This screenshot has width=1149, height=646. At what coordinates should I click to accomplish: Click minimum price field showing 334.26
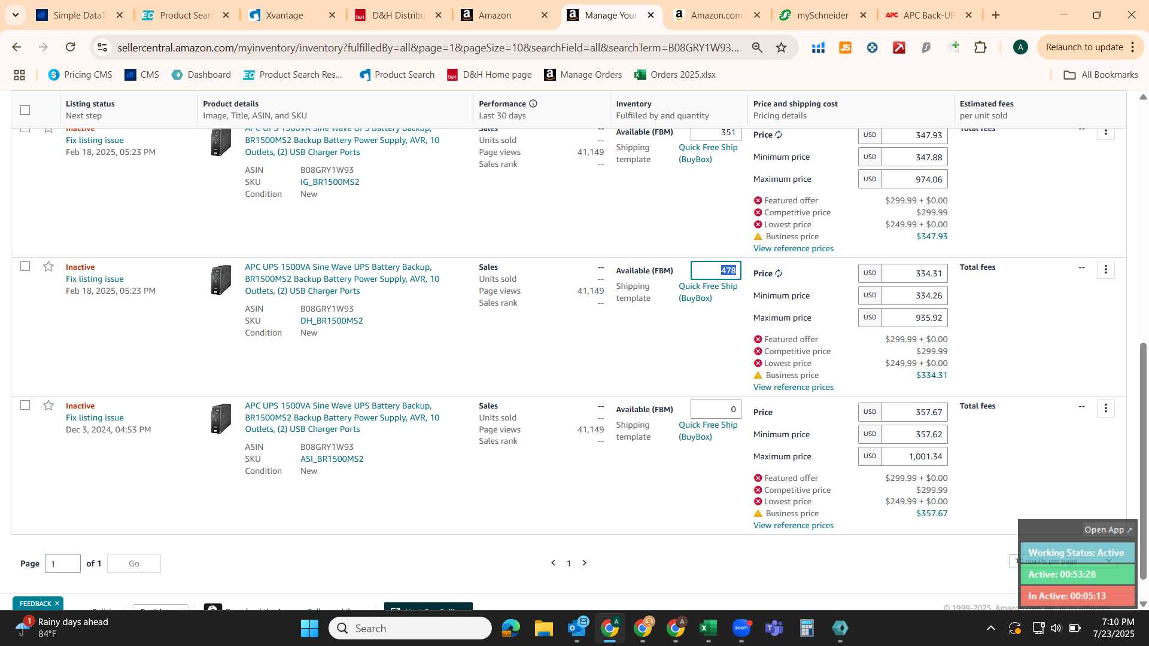click(914, 295)
